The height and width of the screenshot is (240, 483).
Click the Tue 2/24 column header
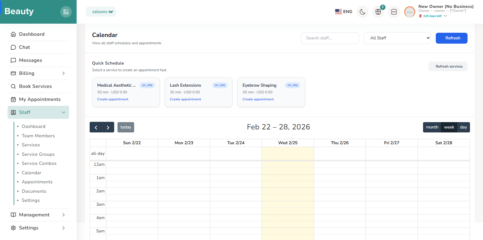coord(236,143)
